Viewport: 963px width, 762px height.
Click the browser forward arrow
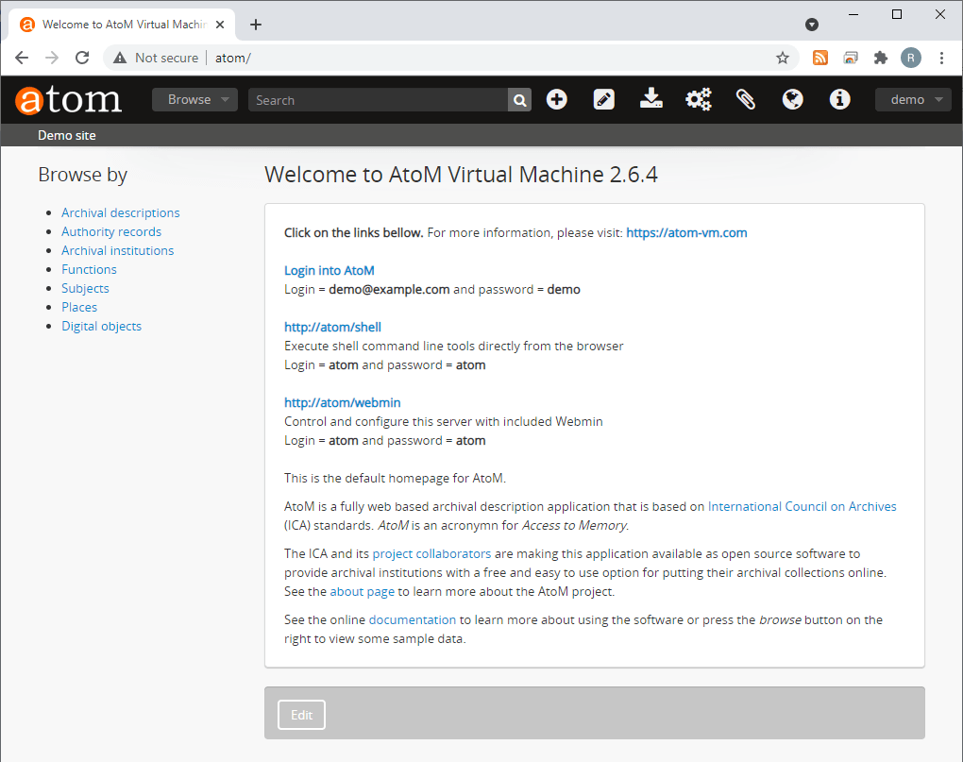point(52,58)
